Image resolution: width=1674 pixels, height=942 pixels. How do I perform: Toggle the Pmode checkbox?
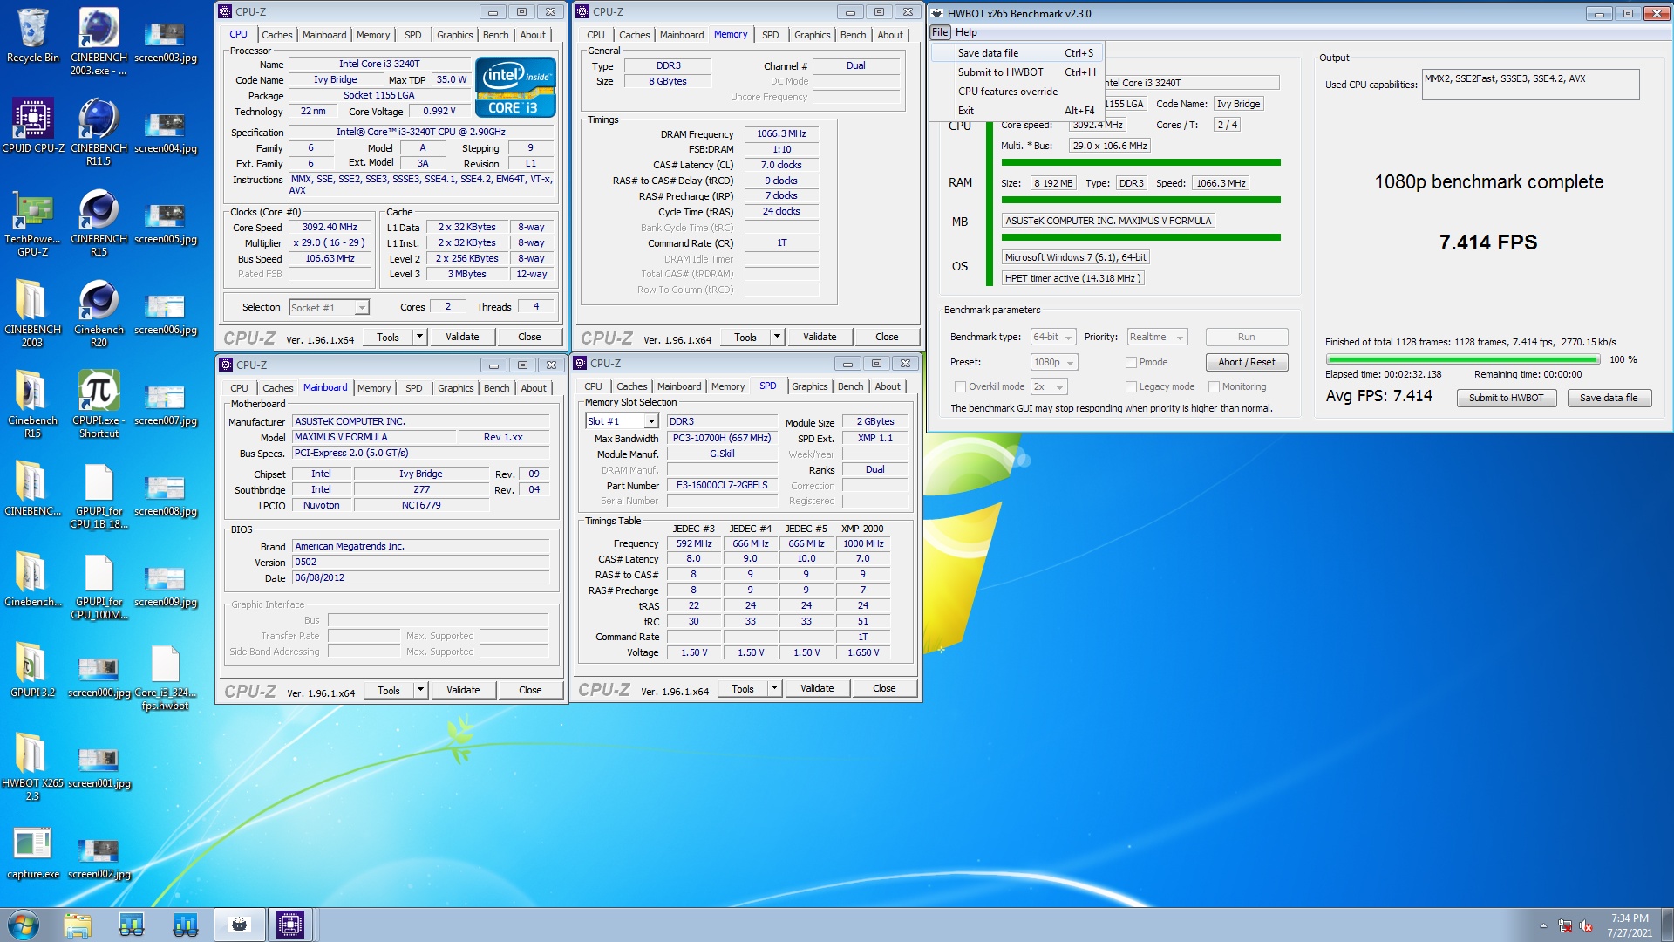tap(1131, 362)
